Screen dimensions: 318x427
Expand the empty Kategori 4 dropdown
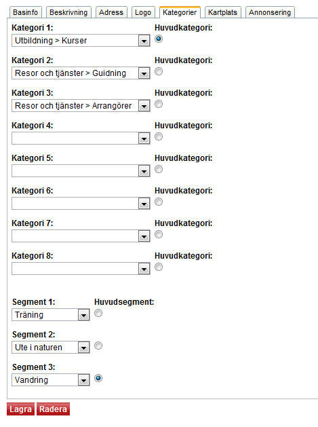[81, 138]
